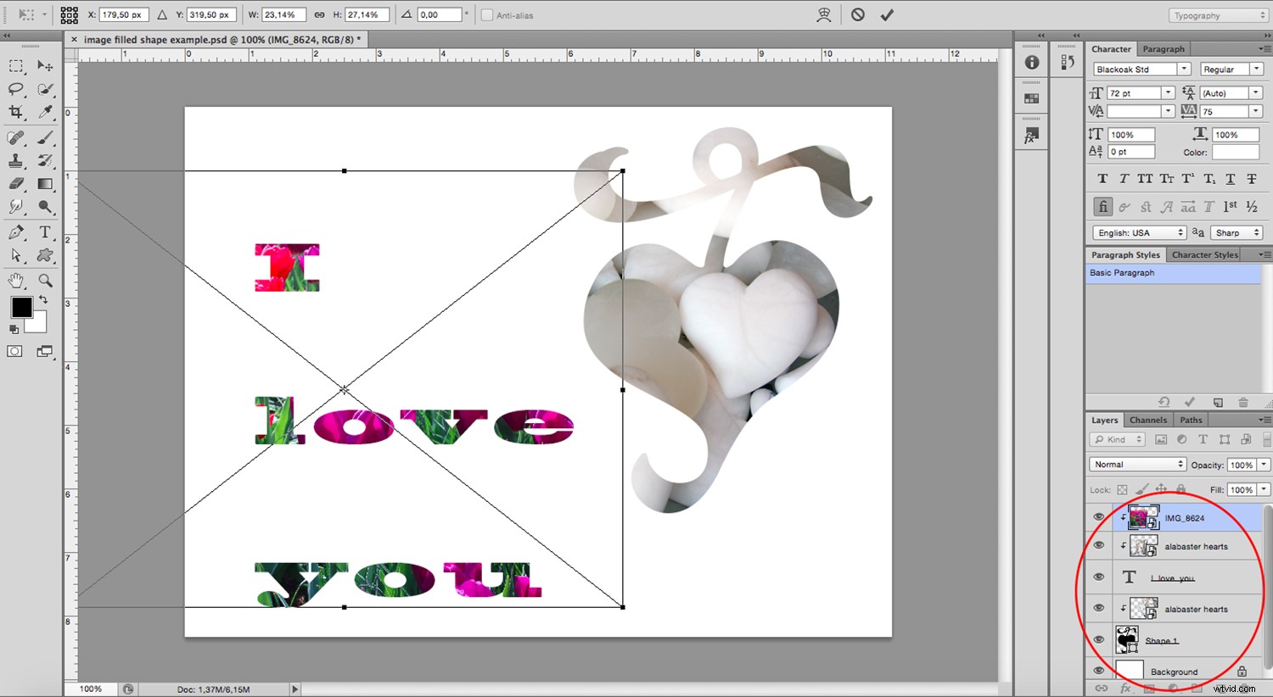Select the Healing Brush tool
Image resolution: width=1273 pixels, height=697 pixels.
[14, 137]
